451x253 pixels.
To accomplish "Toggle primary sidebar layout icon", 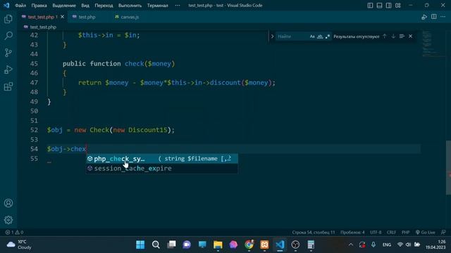I will (x=370, y=5).
